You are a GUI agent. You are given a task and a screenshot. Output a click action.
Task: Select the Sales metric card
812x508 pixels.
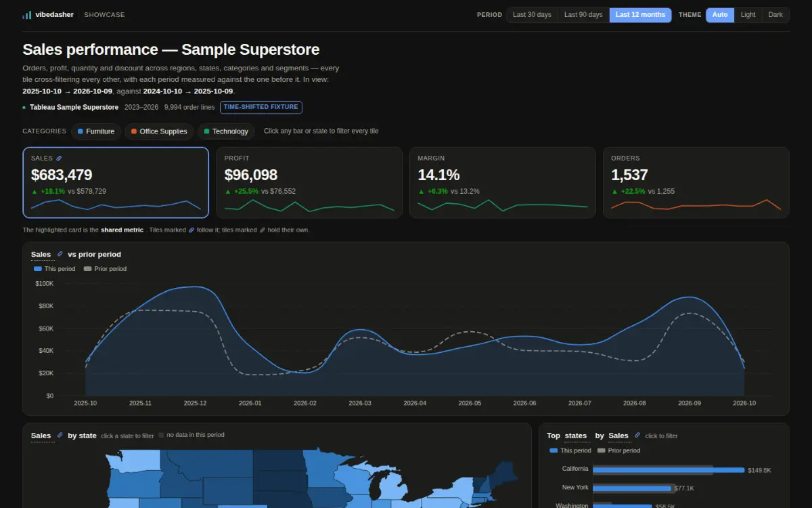point(116,183)
